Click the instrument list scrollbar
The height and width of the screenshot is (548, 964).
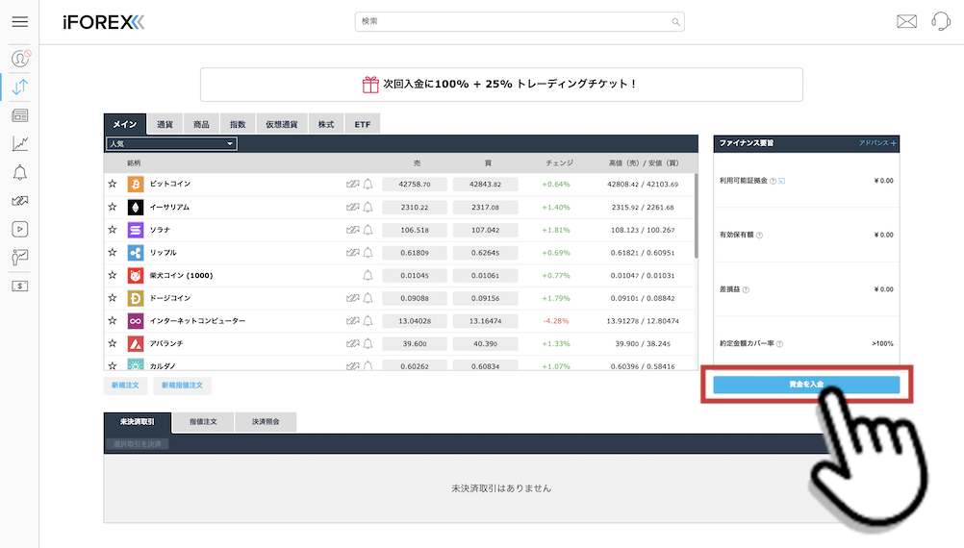(696, 215)
